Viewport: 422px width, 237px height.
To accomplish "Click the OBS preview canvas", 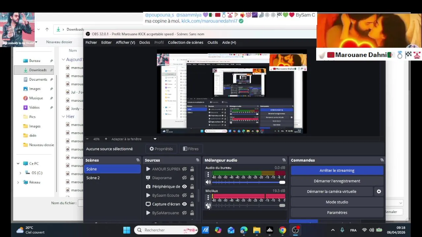I will (232, 92).
